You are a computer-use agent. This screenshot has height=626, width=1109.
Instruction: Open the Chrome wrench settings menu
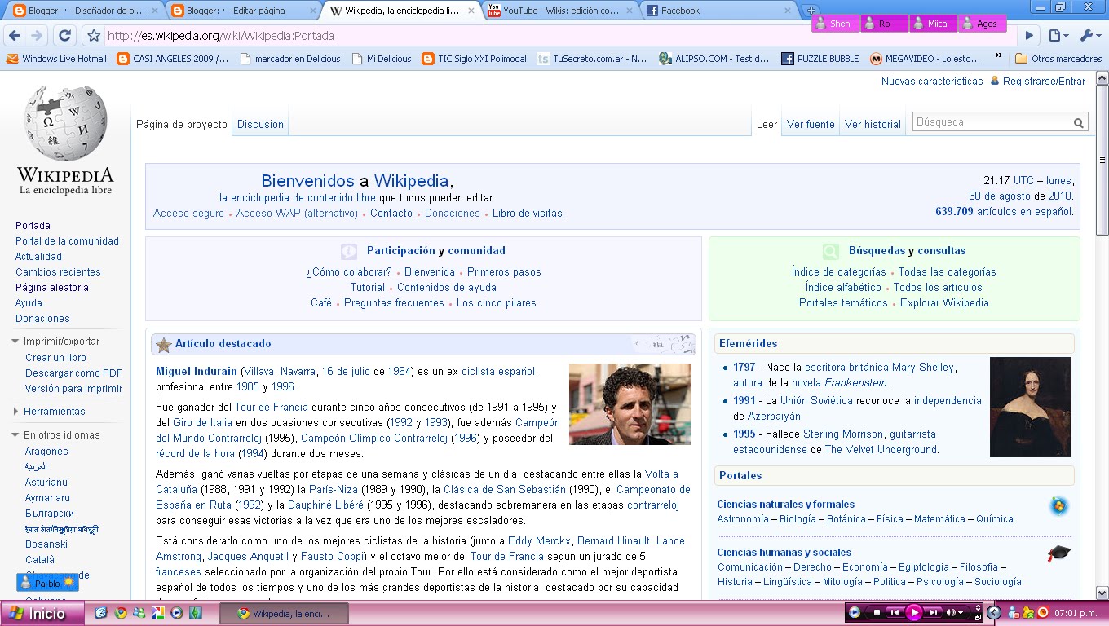[x=1089, y=36]
